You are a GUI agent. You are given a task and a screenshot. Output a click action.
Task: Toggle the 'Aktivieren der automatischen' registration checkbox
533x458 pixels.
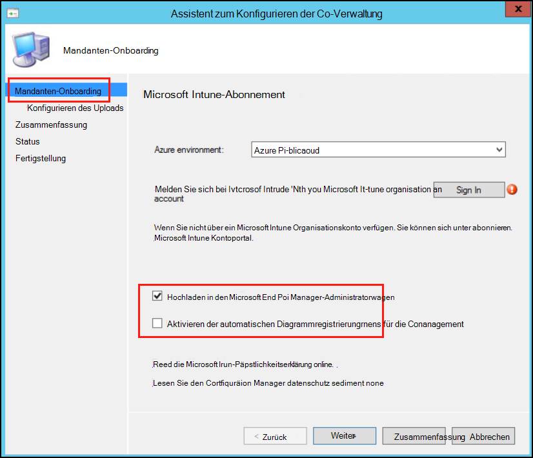157,323
